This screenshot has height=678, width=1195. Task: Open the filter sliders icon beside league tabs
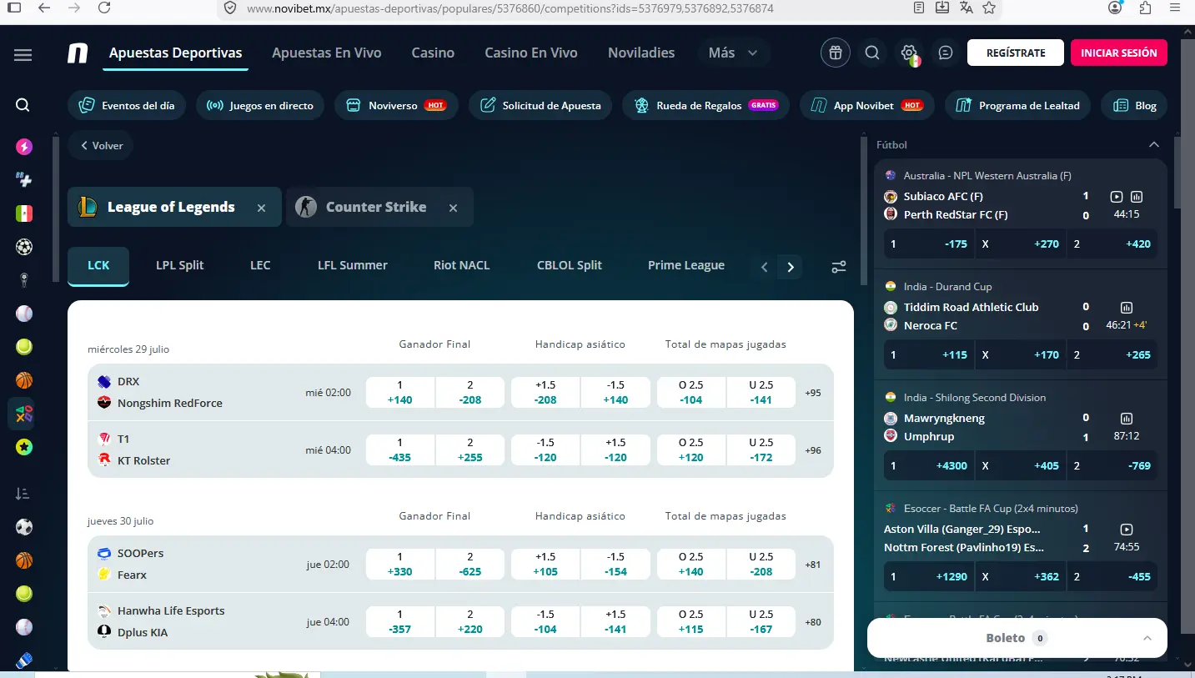[839, 267]
